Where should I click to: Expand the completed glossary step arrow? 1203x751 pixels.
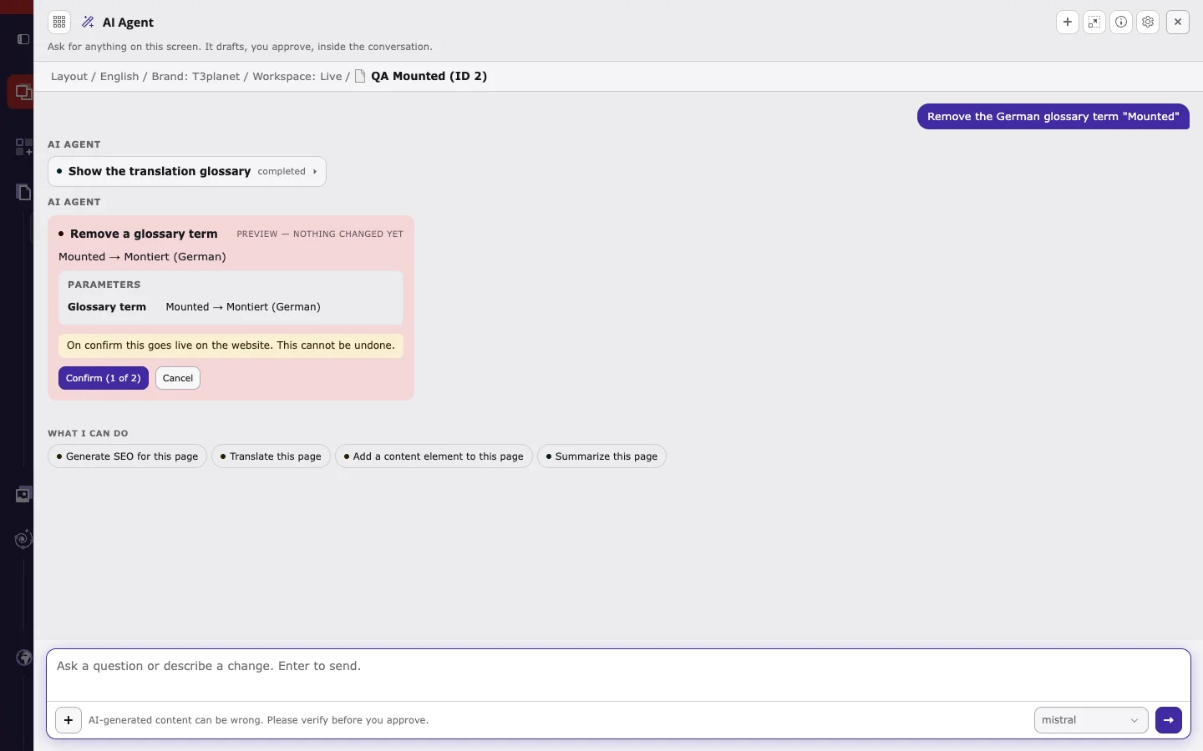pyautogui.click(x=315, y=172)
